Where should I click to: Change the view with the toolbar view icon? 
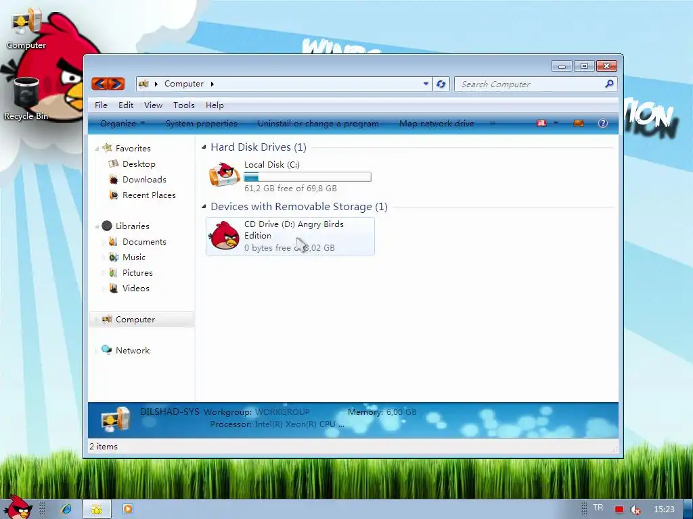point(541,124)
